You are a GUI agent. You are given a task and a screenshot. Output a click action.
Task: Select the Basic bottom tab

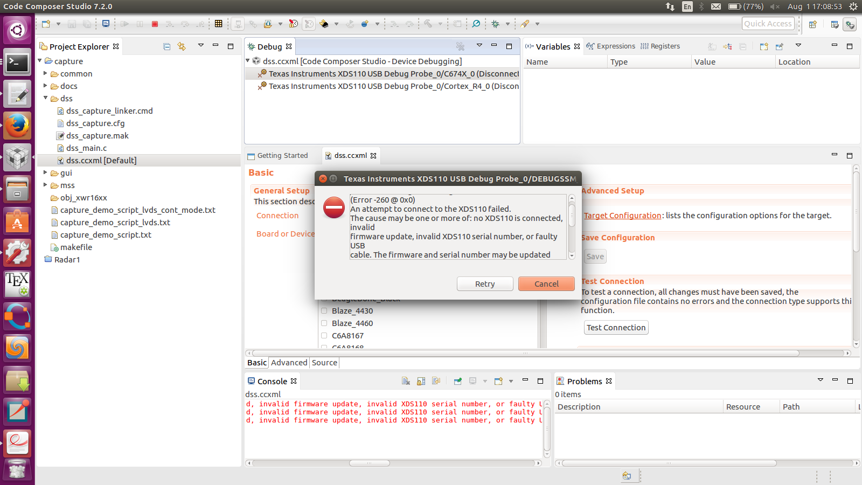tap(257, 363)
